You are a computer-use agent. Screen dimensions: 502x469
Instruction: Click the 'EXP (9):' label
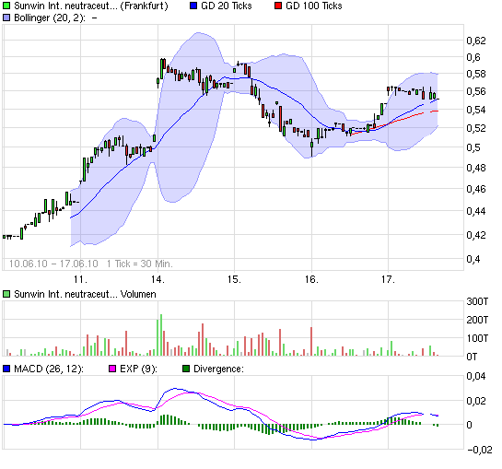[x=139, y=369]
